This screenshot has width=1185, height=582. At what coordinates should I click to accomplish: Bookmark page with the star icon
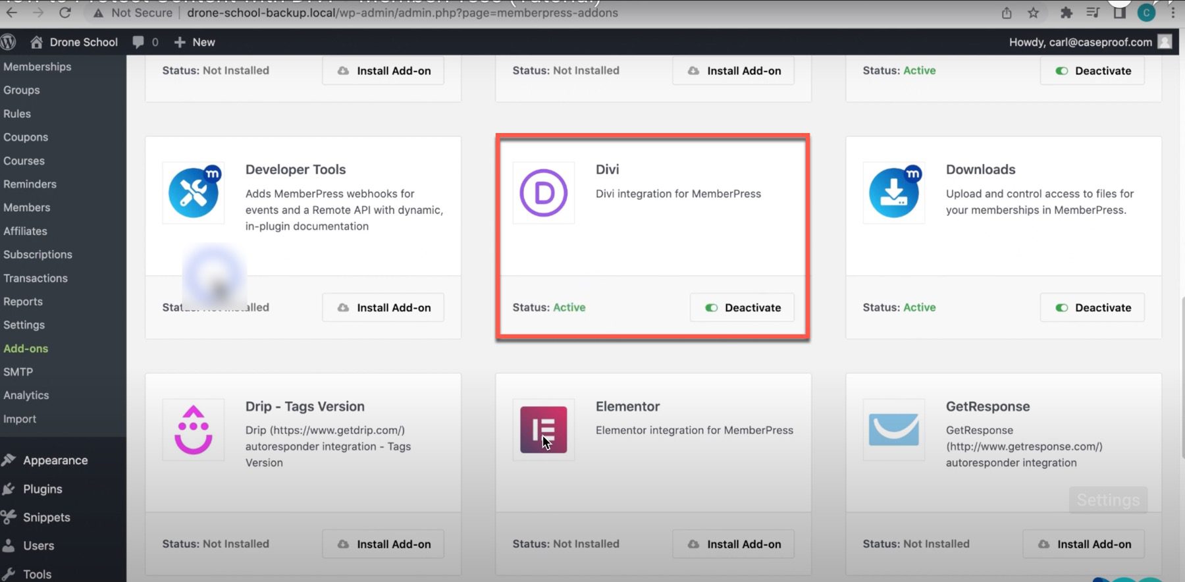click(1034, 13)
